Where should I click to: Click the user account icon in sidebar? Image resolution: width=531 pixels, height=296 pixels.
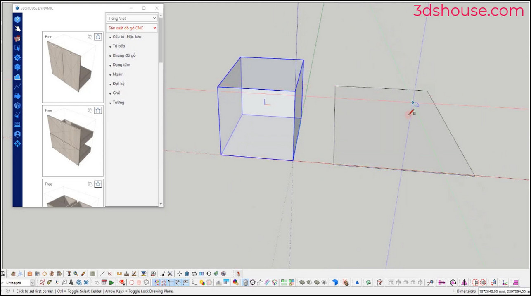pyautogui.click(x=17, y=134)
